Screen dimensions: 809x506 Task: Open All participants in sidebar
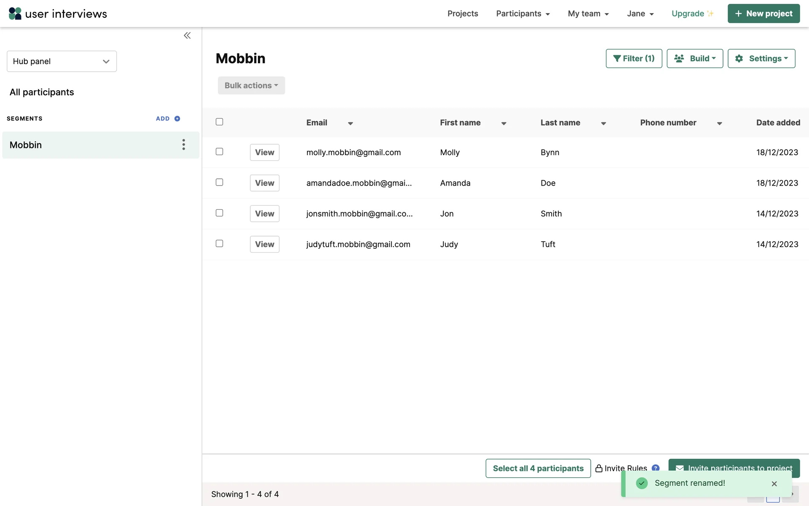(x=42, y=92)
